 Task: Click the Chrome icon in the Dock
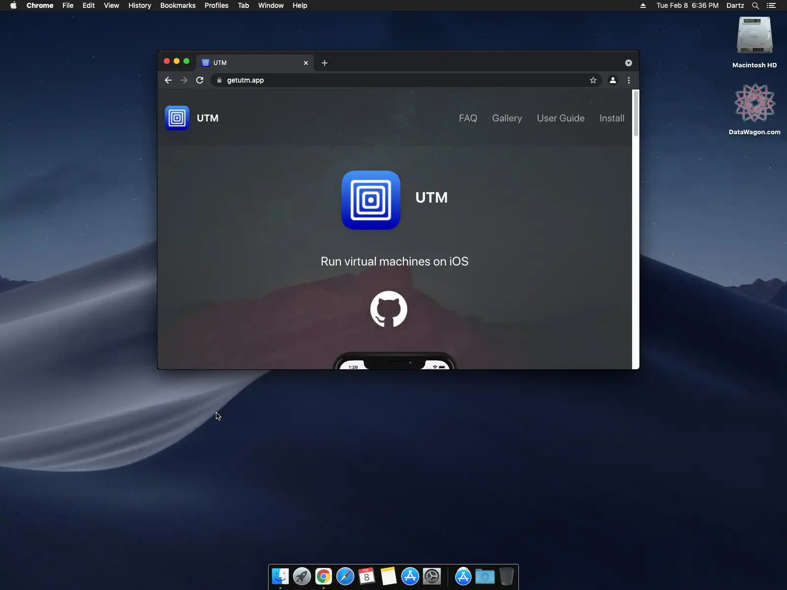coord(324,576)
